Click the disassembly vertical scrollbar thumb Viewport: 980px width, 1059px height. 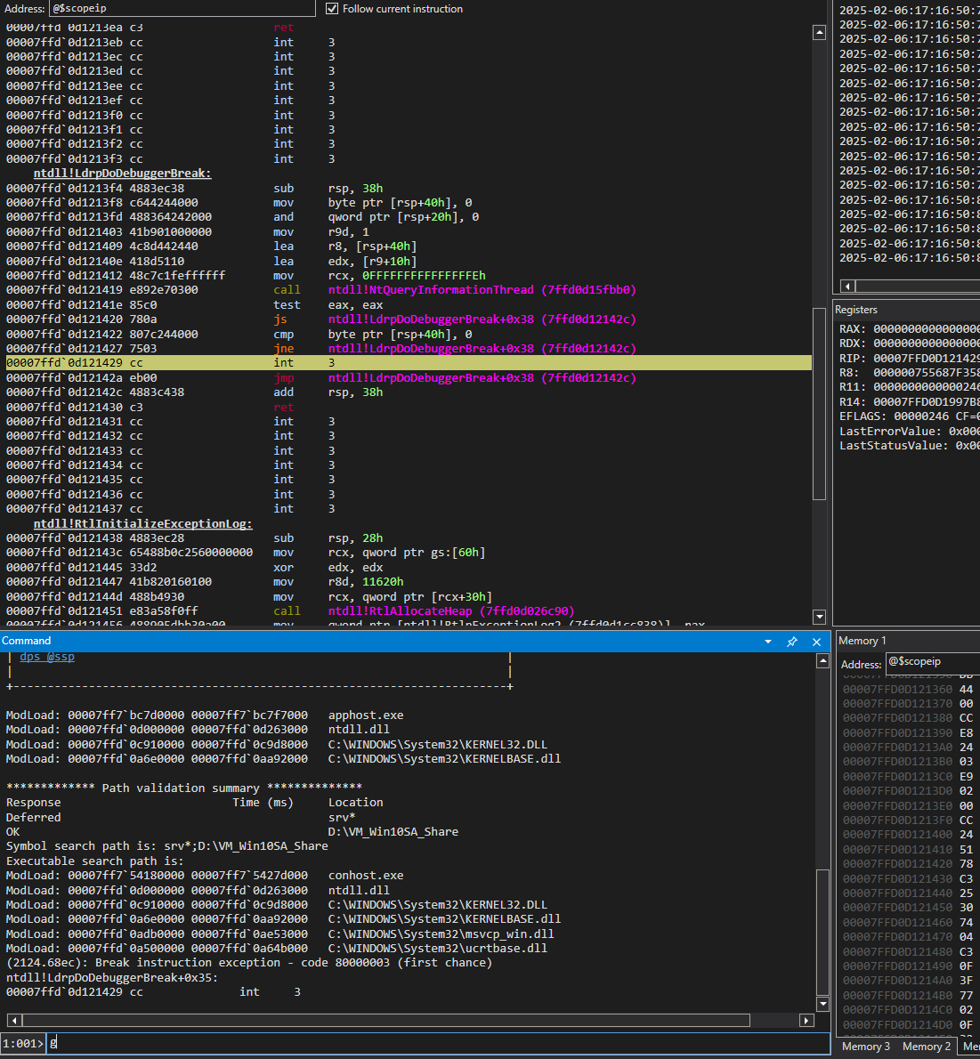pyautogui.click(x=819, y=404)
